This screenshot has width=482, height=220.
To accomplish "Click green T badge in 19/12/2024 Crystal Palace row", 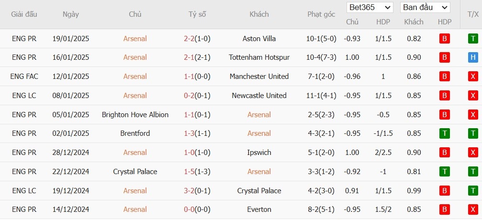I will coord(473,190).
